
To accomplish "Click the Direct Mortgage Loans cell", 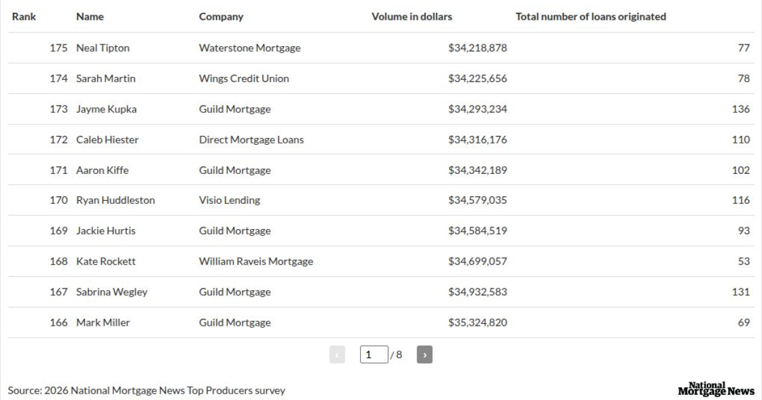I will click(x=251, y=140).
